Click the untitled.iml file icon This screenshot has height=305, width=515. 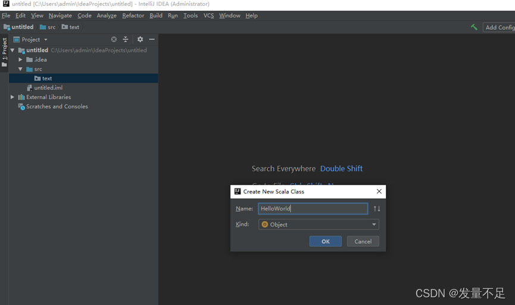pyautogui.click(x=30, y=88)
